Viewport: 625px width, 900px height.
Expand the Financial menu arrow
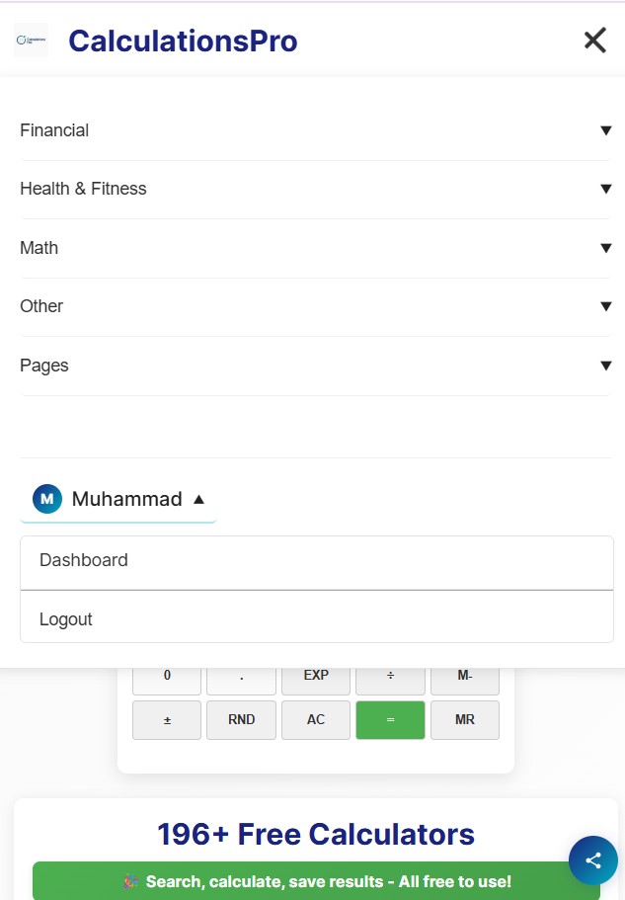click(x=605, y=130)
